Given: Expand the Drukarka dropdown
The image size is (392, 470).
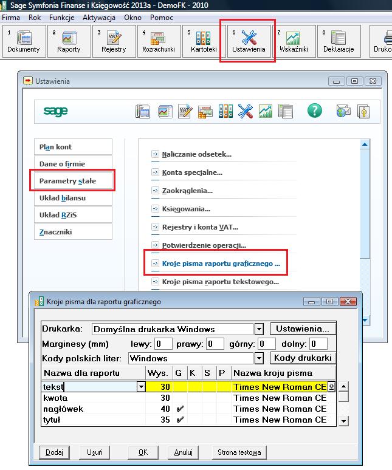Looking at the screenshot, I should [259, 329].
